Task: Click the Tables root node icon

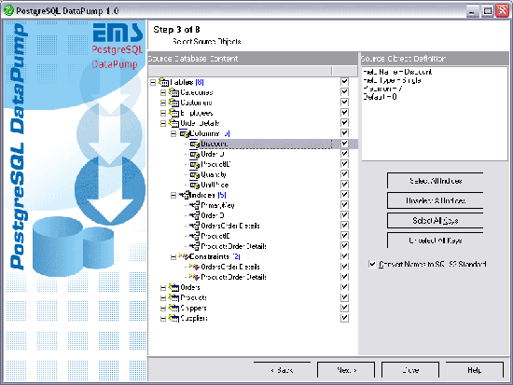Action: coord(163,82)
